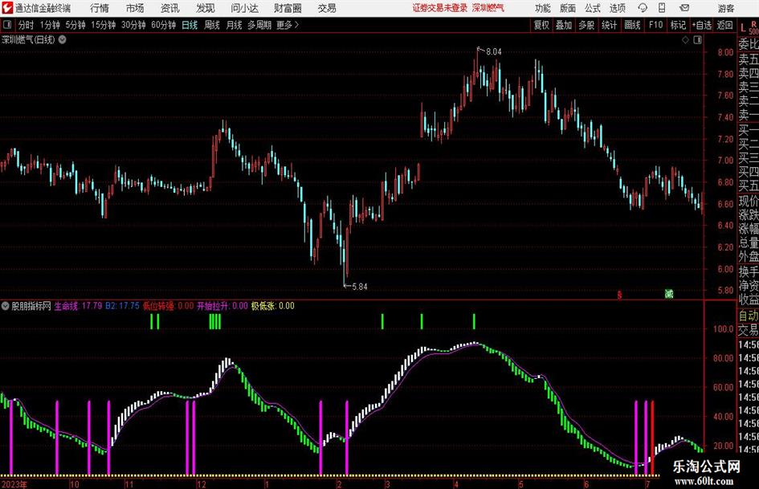Select the 日线 daily period
The image size is (759, 489).
tap(190, 25)
